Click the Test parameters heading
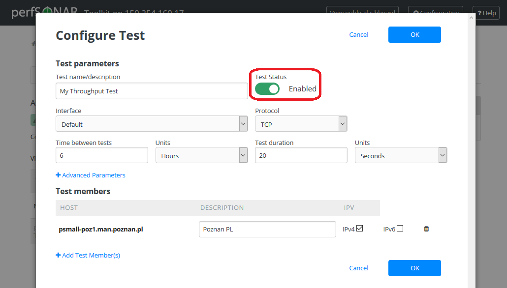The image size is (507, 288). click(x=87, y=63)
